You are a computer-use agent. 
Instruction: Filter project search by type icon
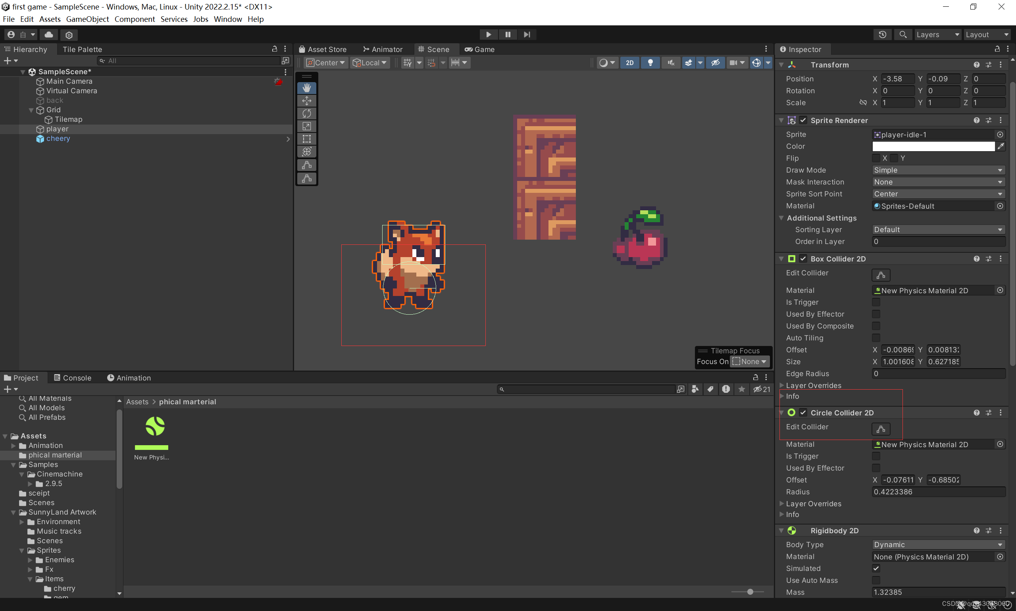695,389
